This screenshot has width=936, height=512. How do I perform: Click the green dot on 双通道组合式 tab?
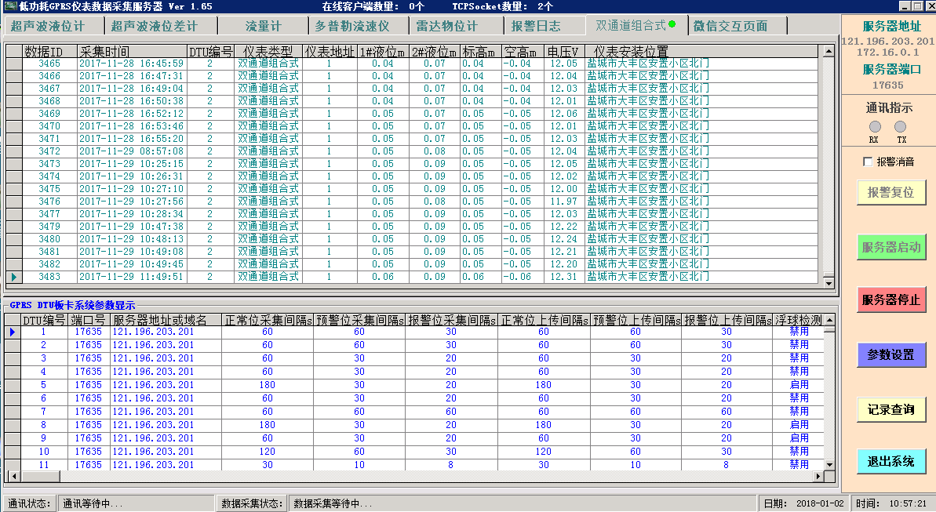click(672, 25)
